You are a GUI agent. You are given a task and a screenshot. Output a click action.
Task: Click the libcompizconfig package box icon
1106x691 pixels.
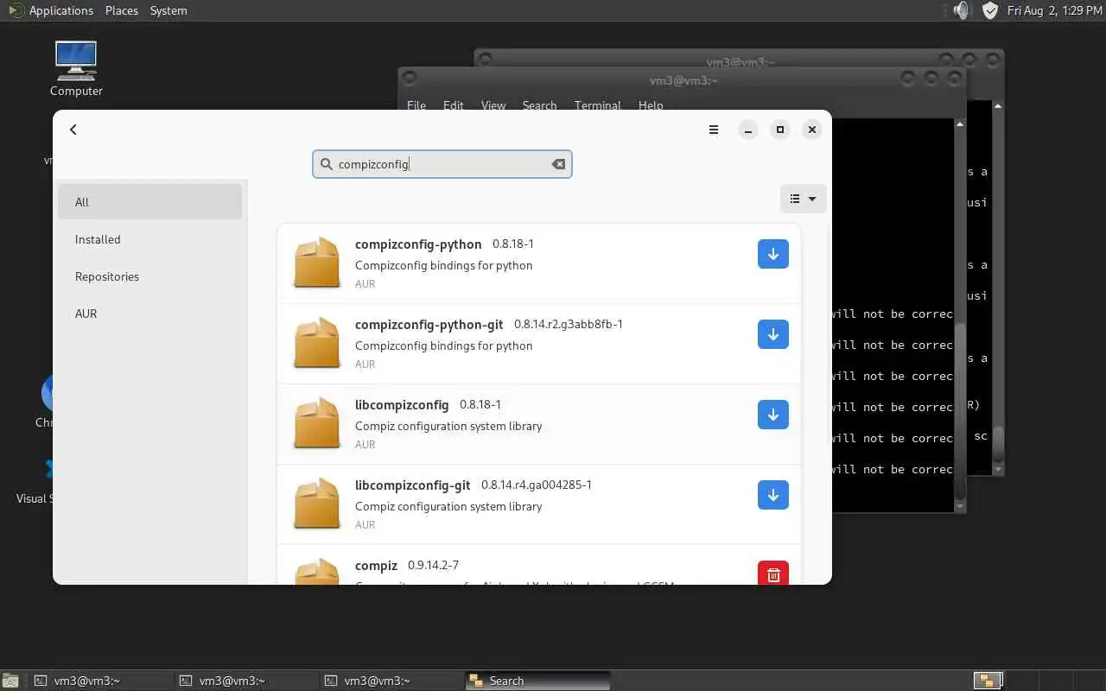317,423
